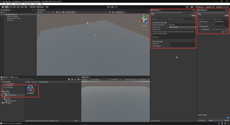Open the Layers dropdown
The height and width of the screenshot is (125, 230).
(x=210, y=7)
